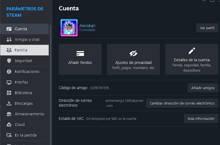
Task: Click the Cuenta sidebar icon
Action: (x=9, y=29)
